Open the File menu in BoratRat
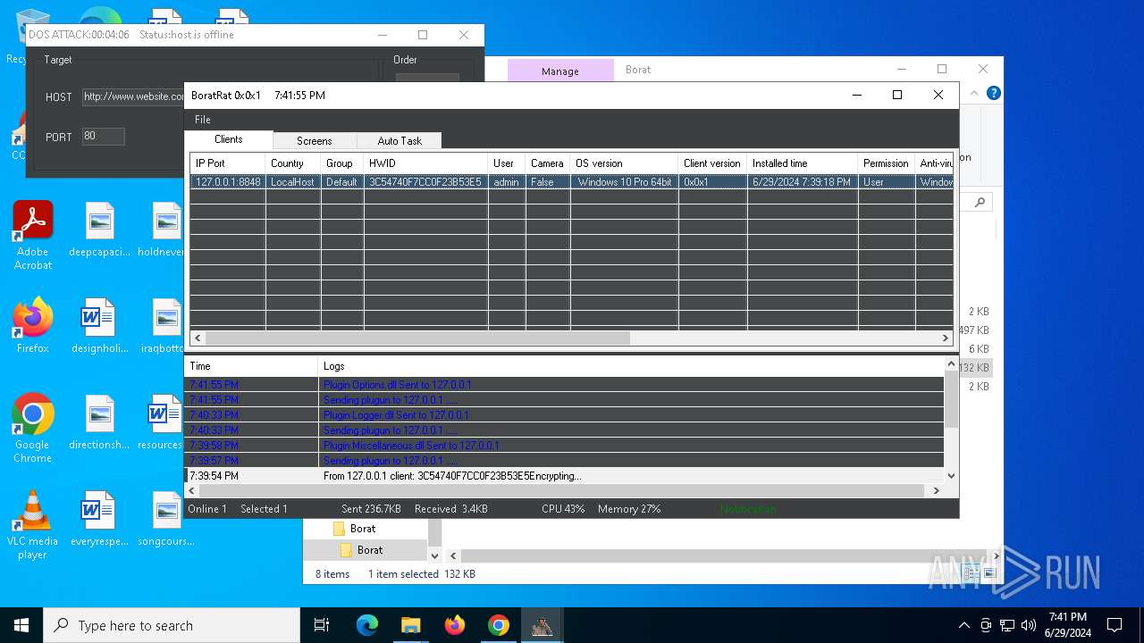Viewport: 1144px width, 643px height. point(203,120)
